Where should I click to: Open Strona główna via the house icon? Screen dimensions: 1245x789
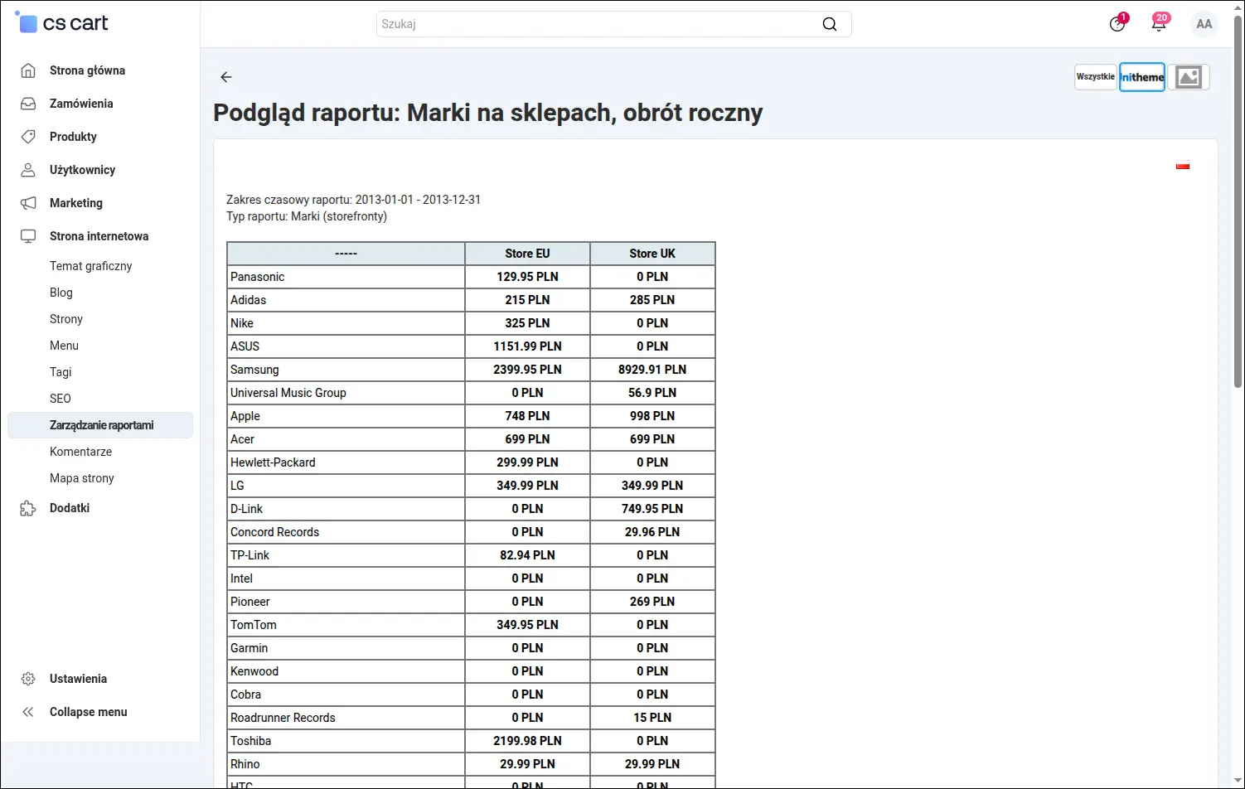28,70
